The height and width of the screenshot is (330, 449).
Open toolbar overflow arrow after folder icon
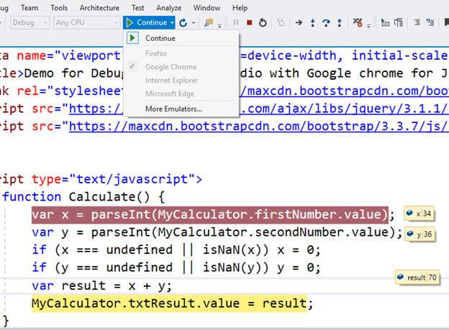click(219, 26)
